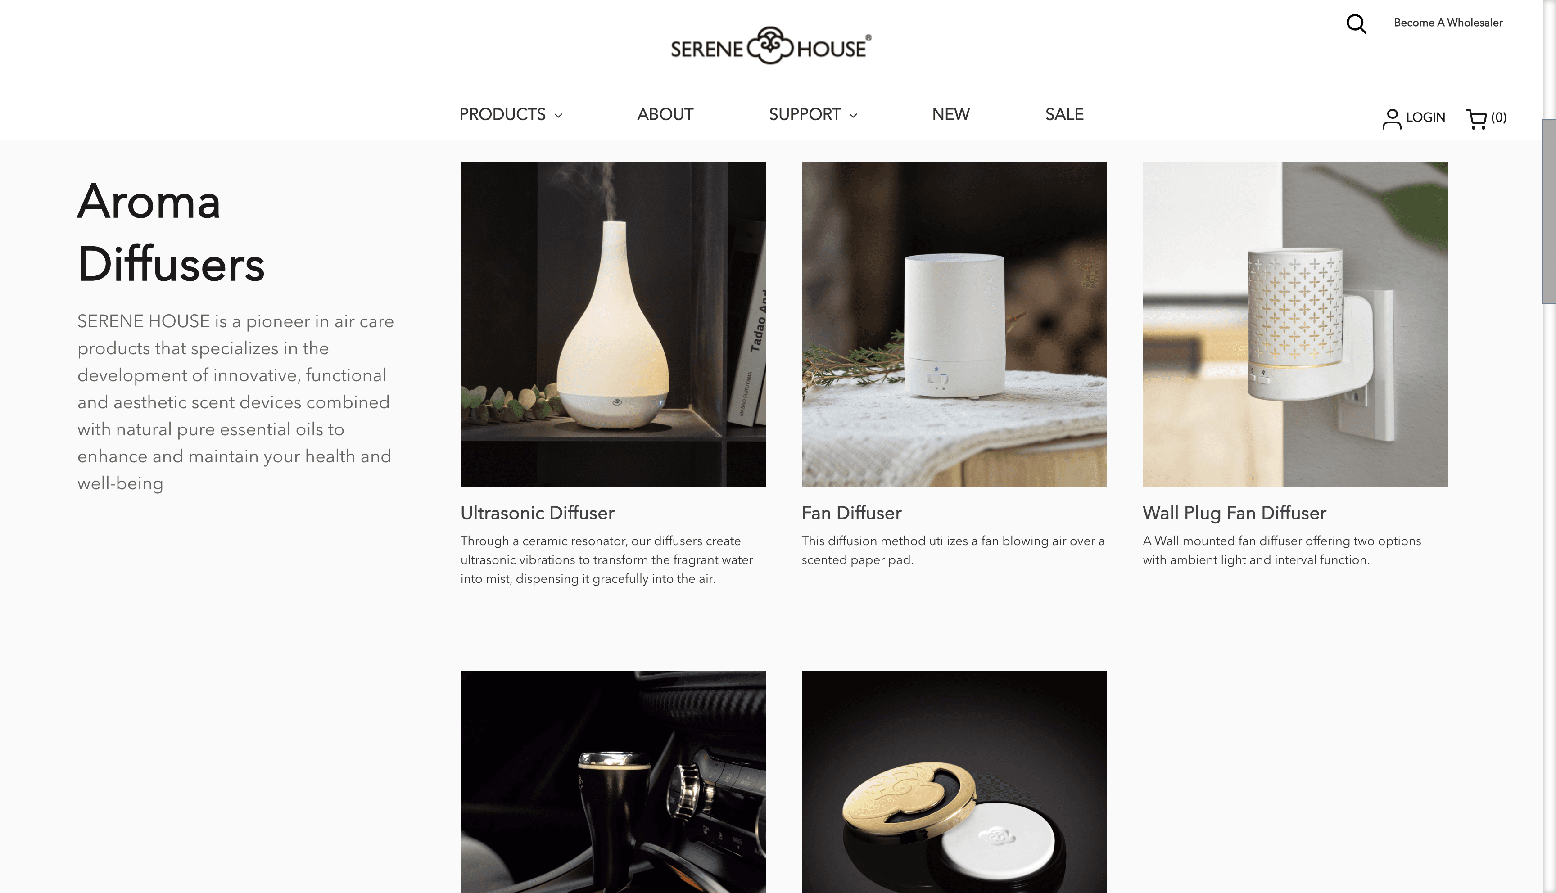Screen dimensions: 1556x893
Task: Go to the NEW menu item
Action: tap(950, 114)
